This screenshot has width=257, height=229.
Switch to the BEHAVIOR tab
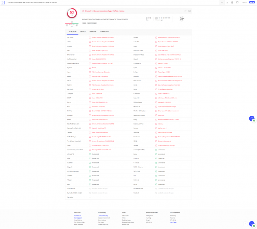pos(93,32)
